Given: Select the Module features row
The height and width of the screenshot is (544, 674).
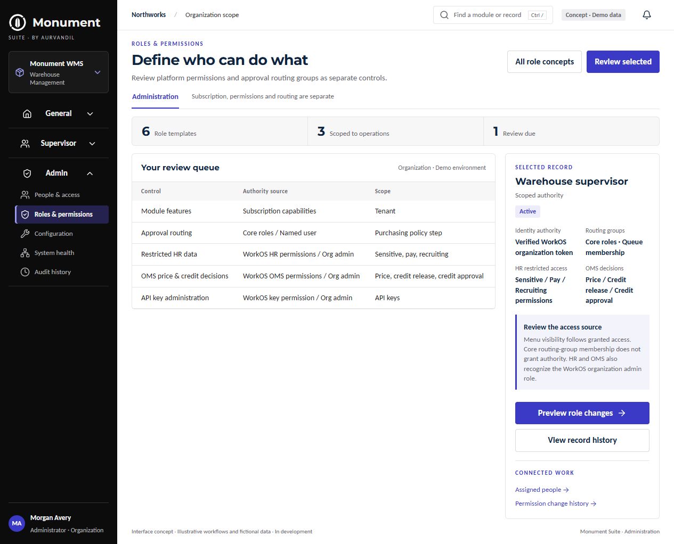Looking at the screenshot, I should [x=313, y=211].
